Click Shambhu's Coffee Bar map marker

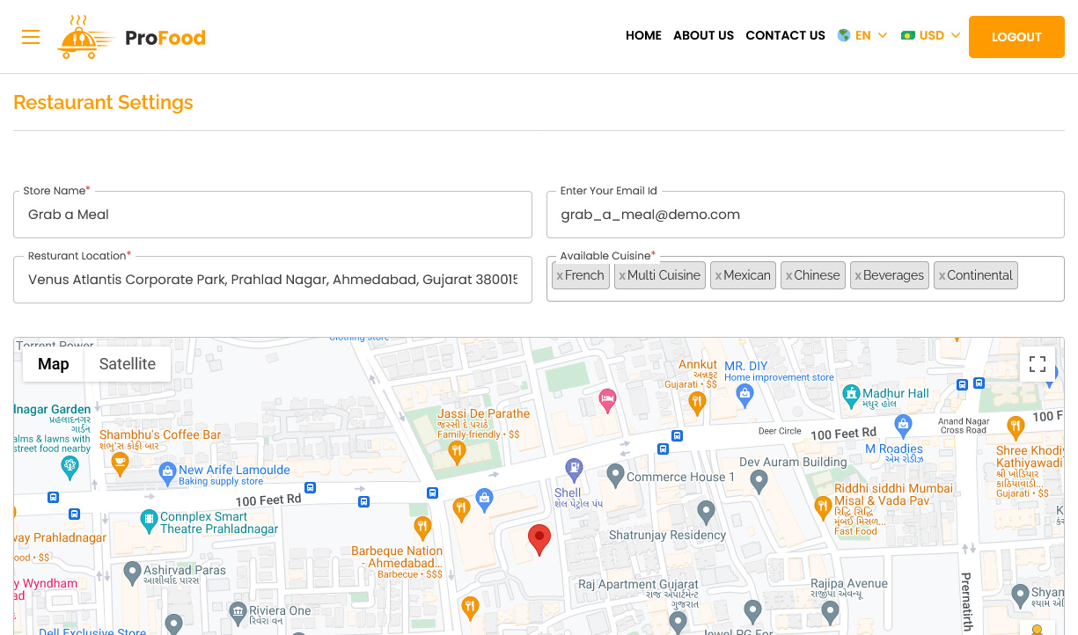[x=120, y=464]
